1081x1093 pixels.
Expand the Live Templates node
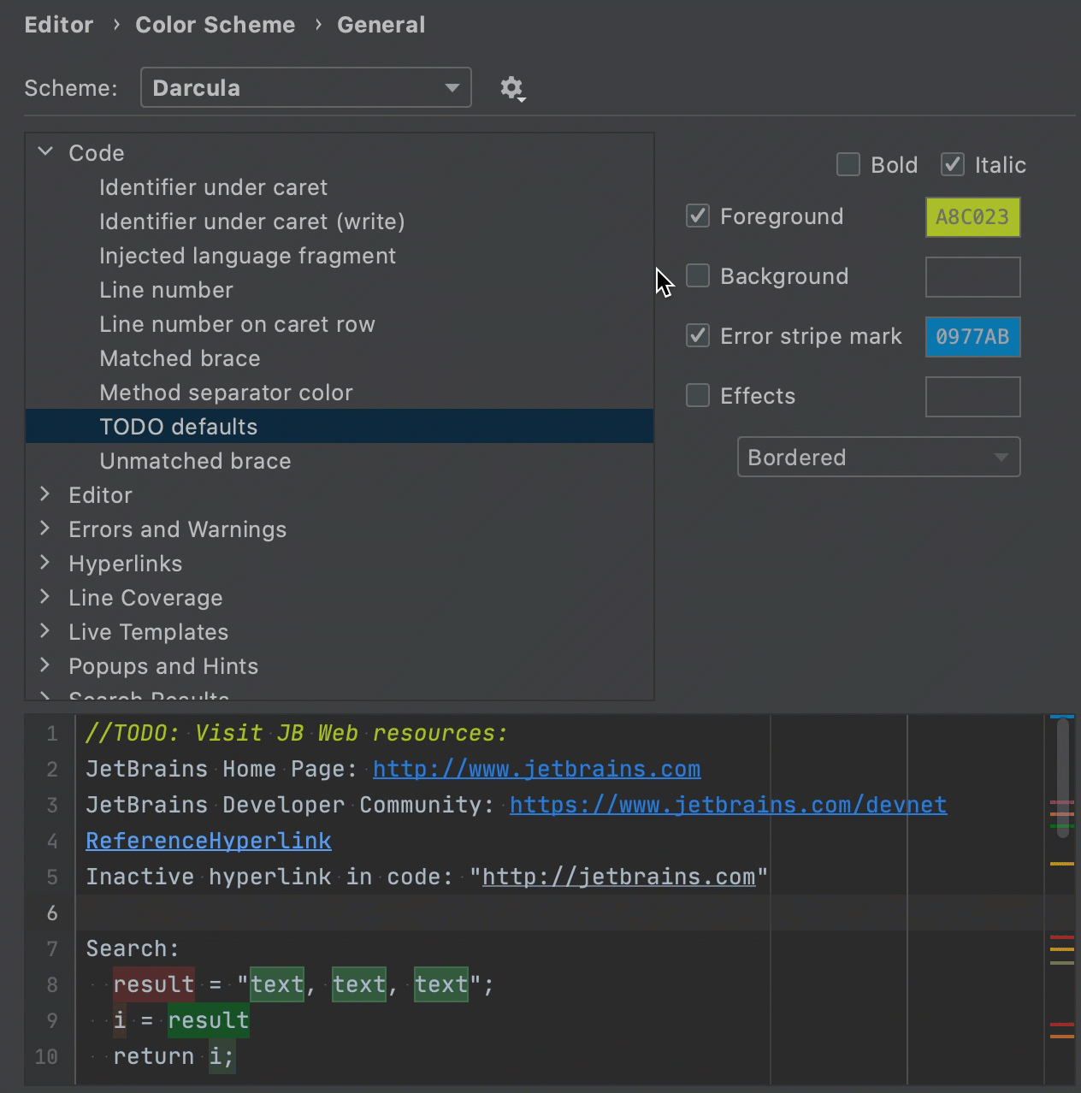45,631
